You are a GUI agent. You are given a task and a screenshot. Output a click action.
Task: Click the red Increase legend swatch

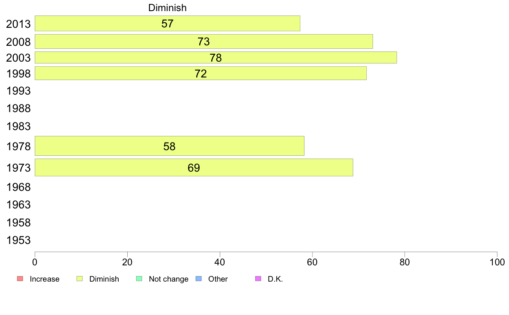pos(20,279)
